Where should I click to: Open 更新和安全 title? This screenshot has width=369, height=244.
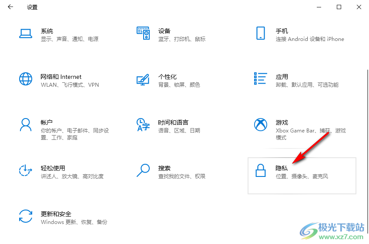click(56, 214)
